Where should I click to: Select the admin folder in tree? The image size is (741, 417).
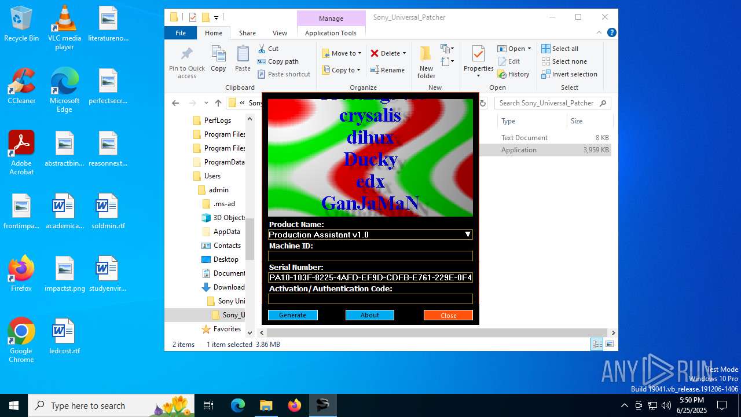[x=218, y=190]
